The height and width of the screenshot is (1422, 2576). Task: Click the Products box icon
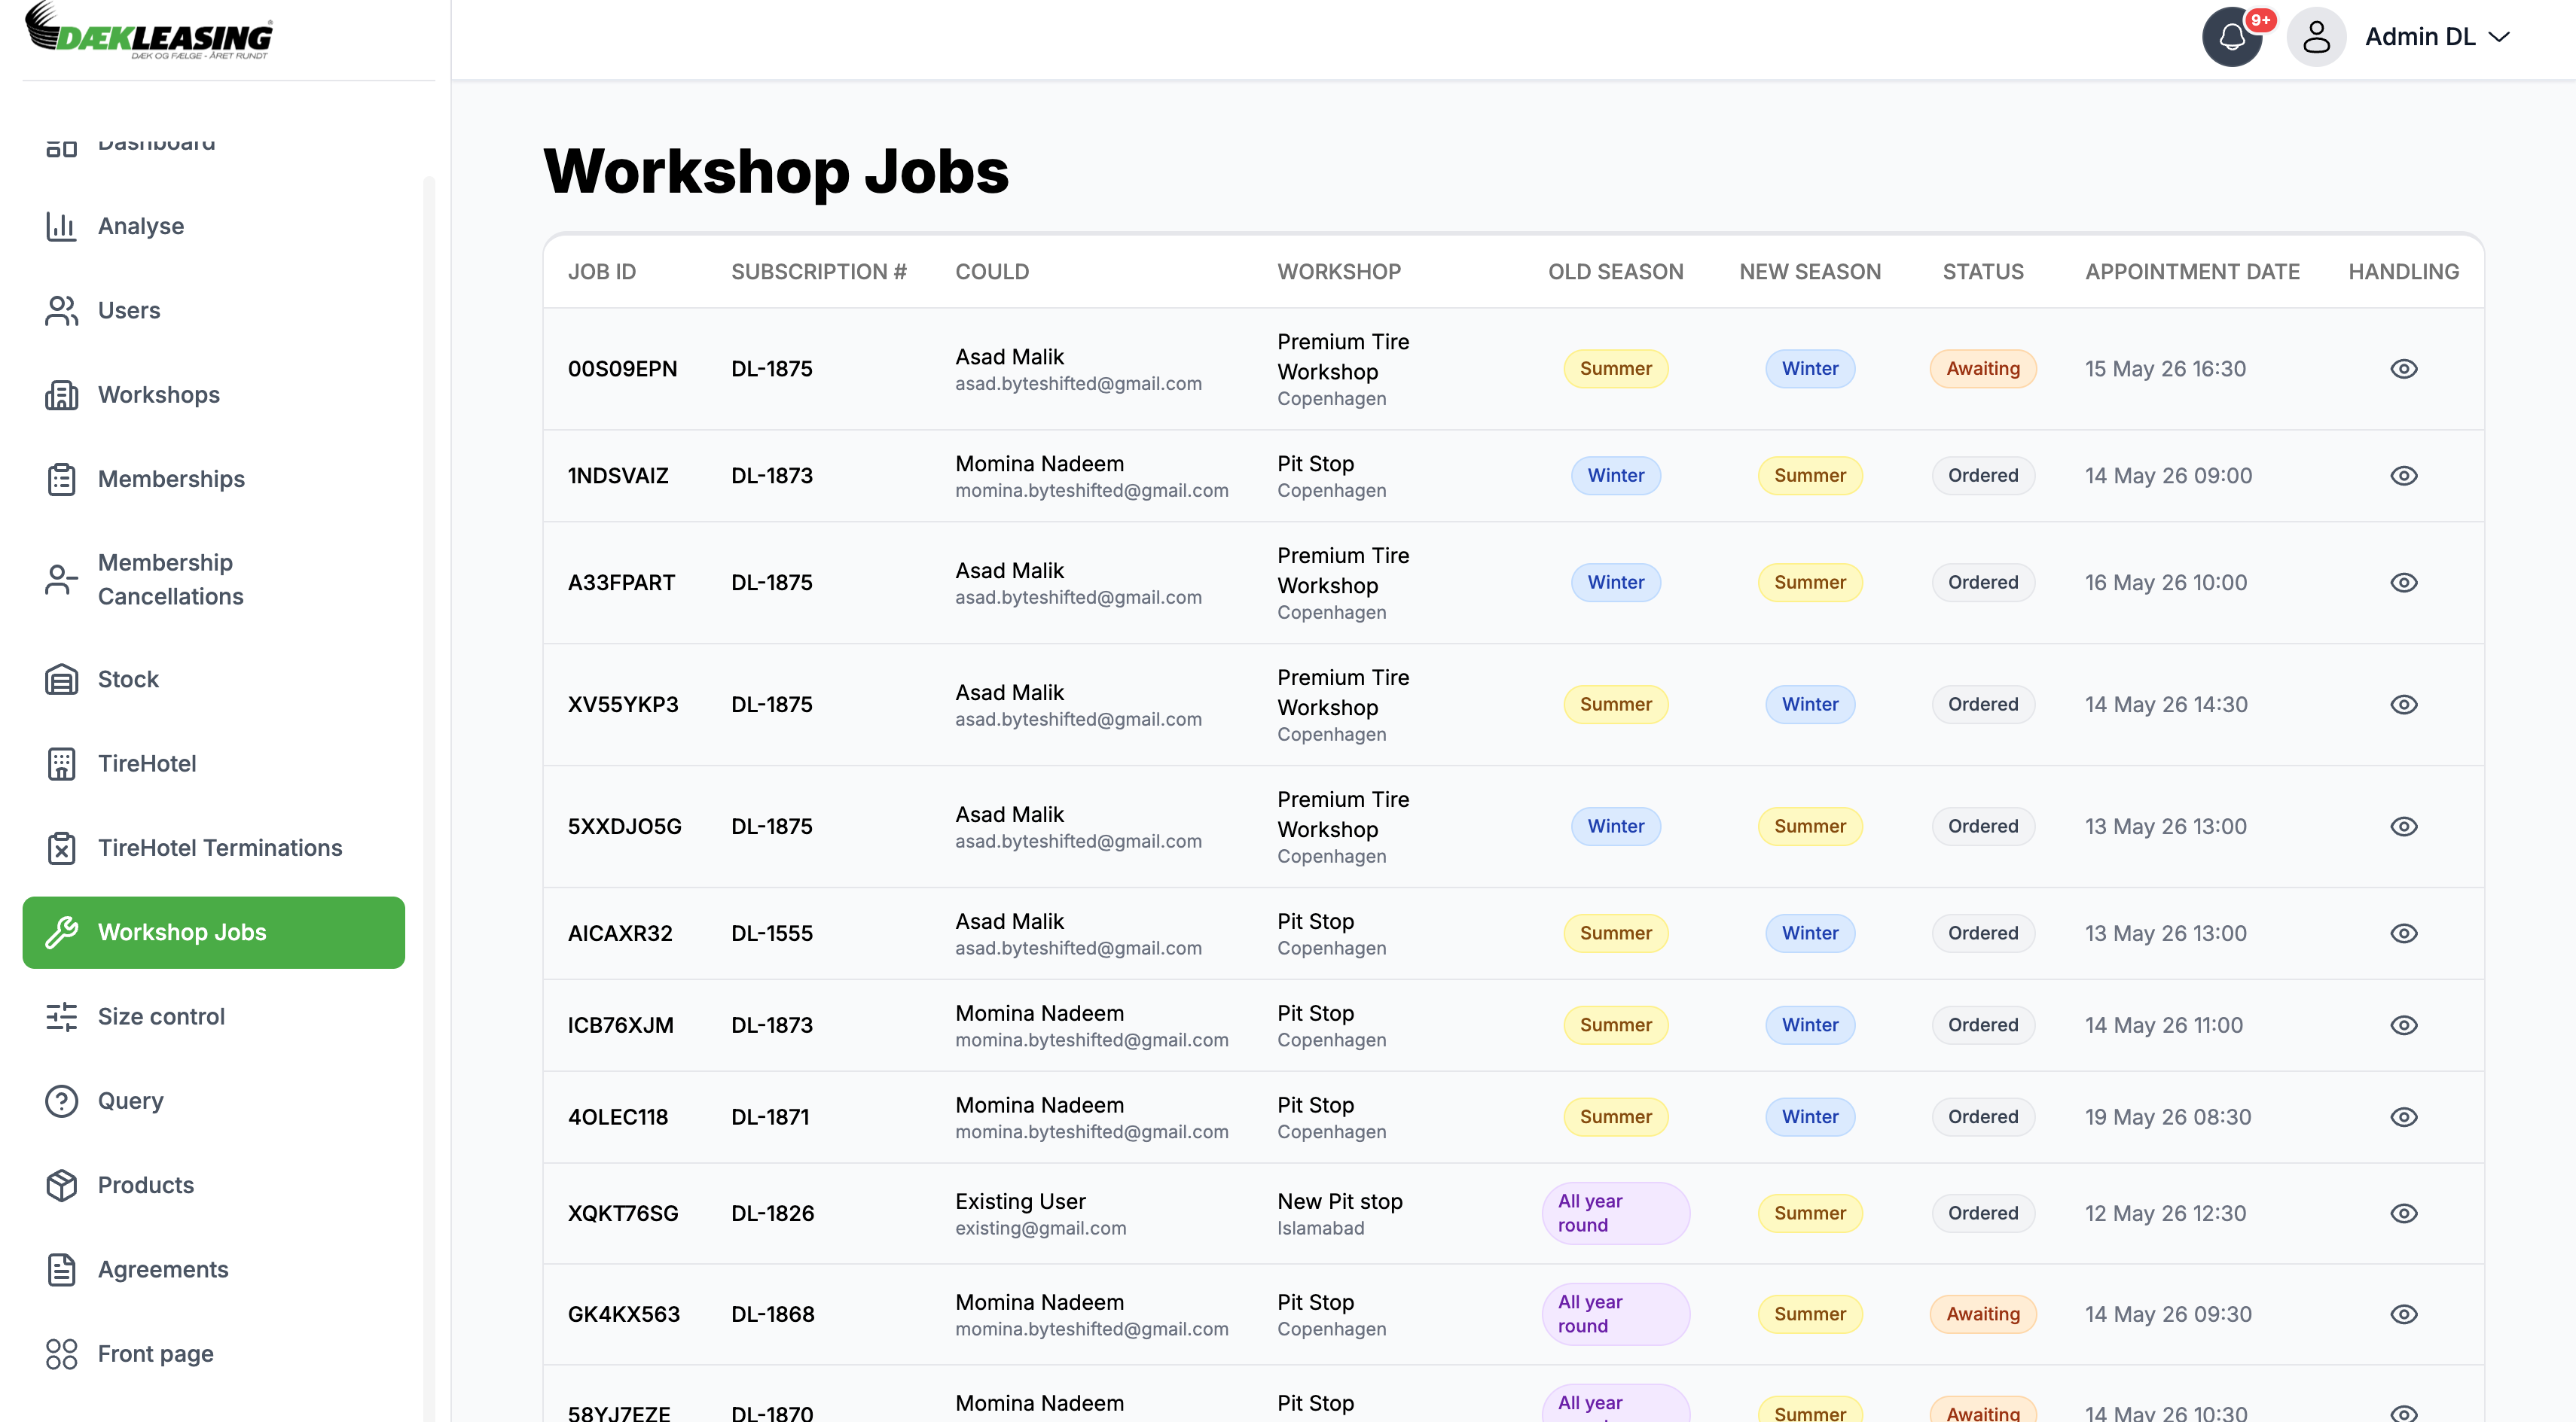(61, 1185)
